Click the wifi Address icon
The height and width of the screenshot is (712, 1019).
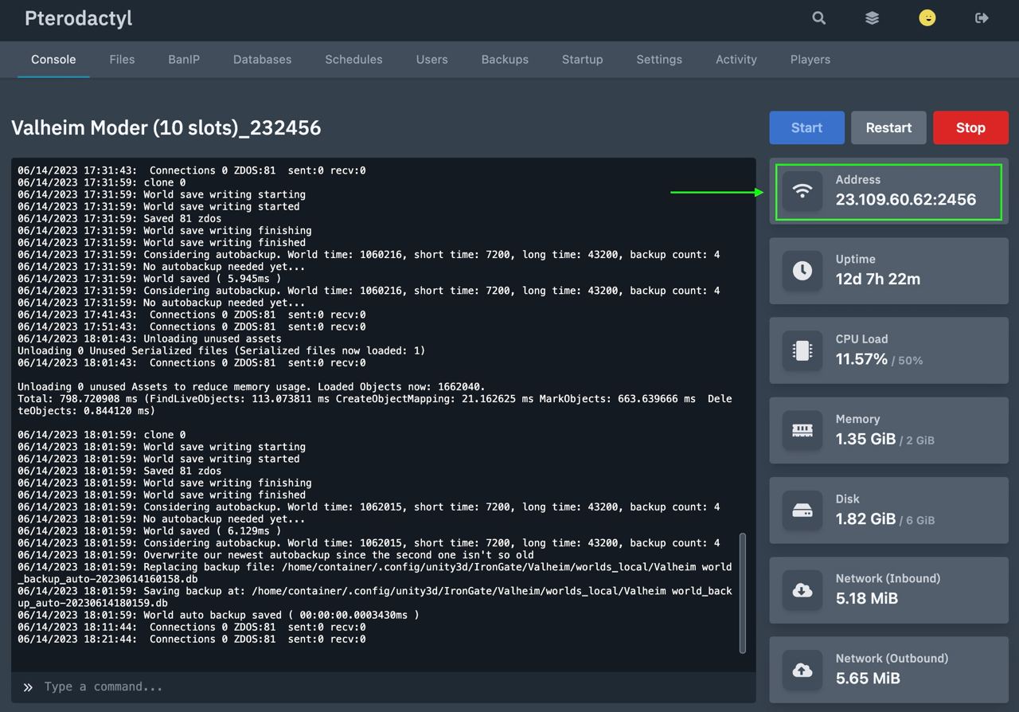pyautogui.click(x=802, y=191)
